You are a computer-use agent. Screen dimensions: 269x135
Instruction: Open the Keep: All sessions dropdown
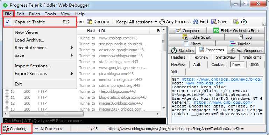(x=136, y=22)
